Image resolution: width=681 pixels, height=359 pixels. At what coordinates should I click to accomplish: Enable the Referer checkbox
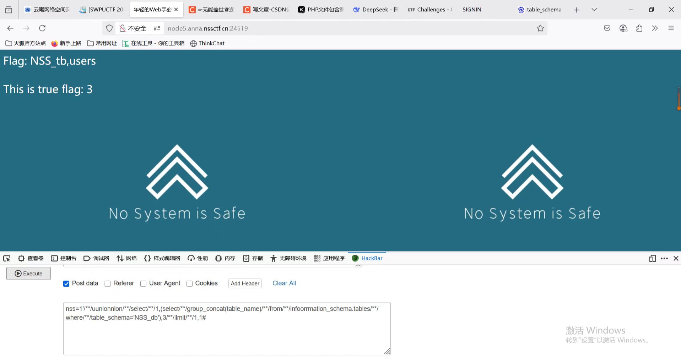pyautogui.click(x=108, y=283)
